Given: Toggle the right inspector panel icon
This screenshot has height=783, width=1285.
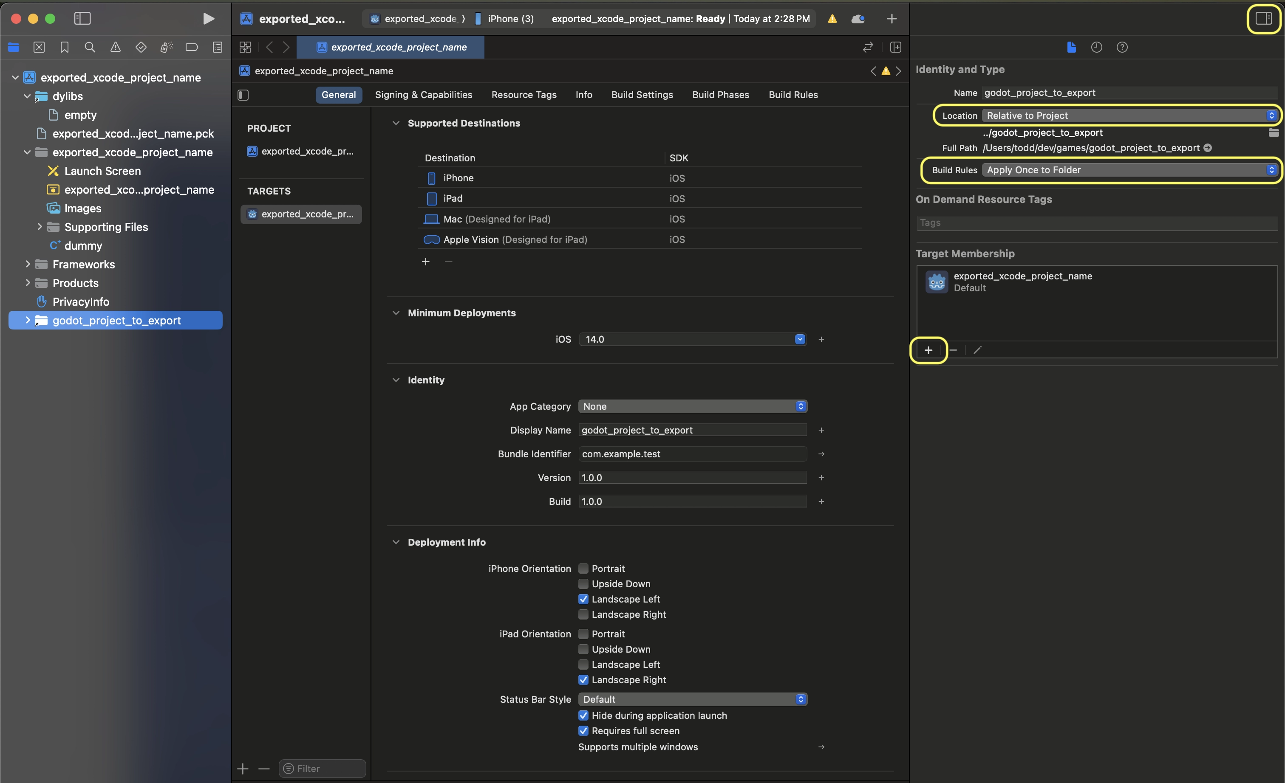Looking at the screenshot, I should [x=1263, y=19].
